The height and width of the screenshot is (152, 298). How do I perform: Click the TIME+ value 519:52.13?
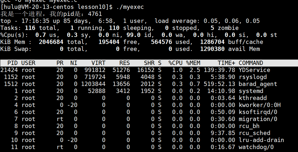pos(219,84)
